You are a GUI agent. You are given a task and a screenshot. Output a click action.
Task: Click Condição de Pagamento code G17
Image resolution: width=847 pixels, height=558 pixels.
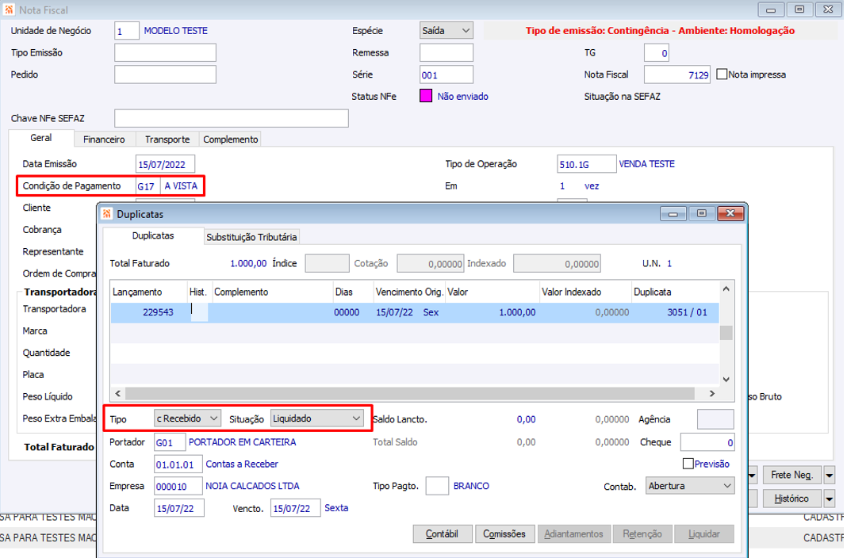click(148, 186)
